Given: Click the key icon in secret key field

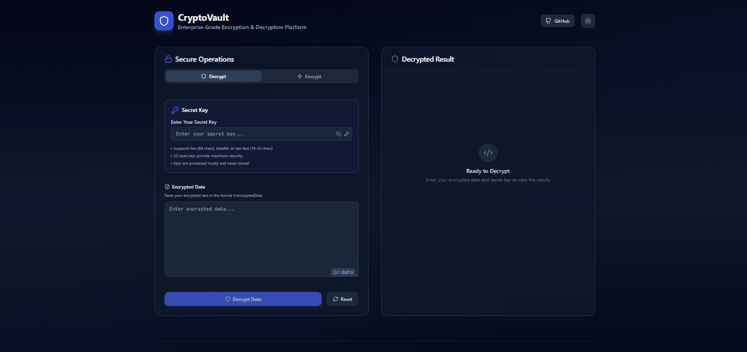Looking at the screenshot, I should click(347, 134).
